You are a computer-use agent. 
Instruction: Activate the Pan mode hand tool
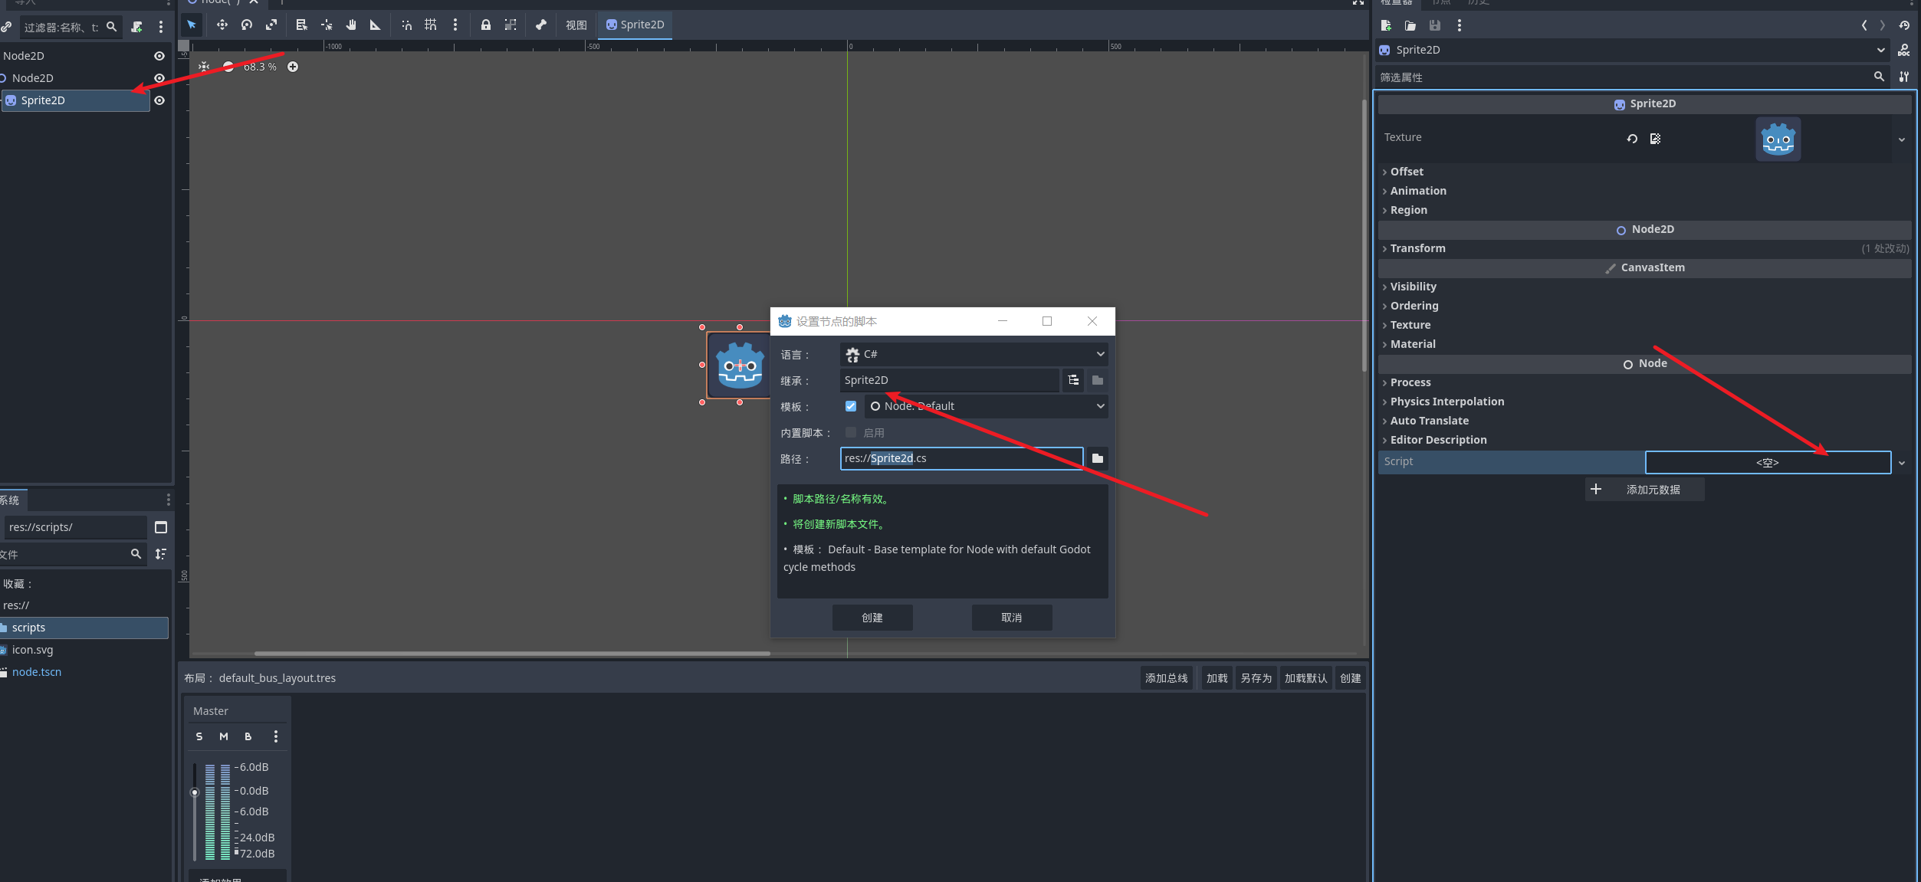point(351,25)
